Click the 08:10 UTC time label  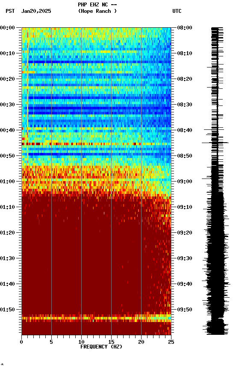click(185, 53)
